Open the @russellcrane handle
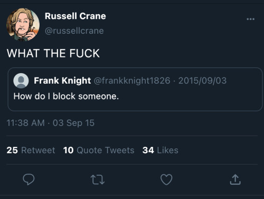Screen dimensions: 264x199 (x=74, y=31)
